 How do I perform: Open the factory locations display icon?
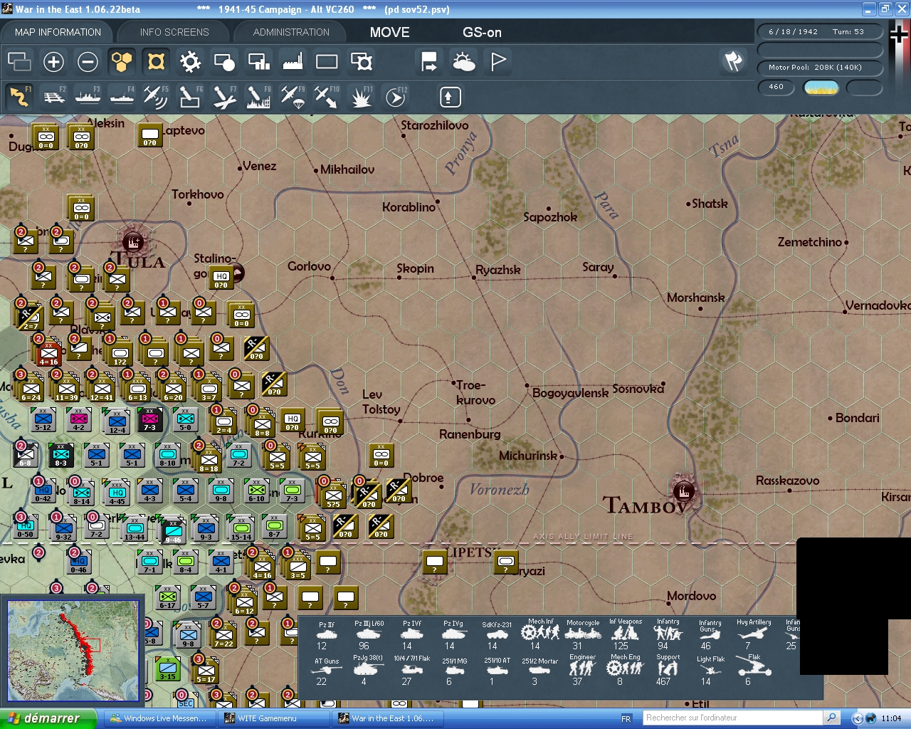292,62
